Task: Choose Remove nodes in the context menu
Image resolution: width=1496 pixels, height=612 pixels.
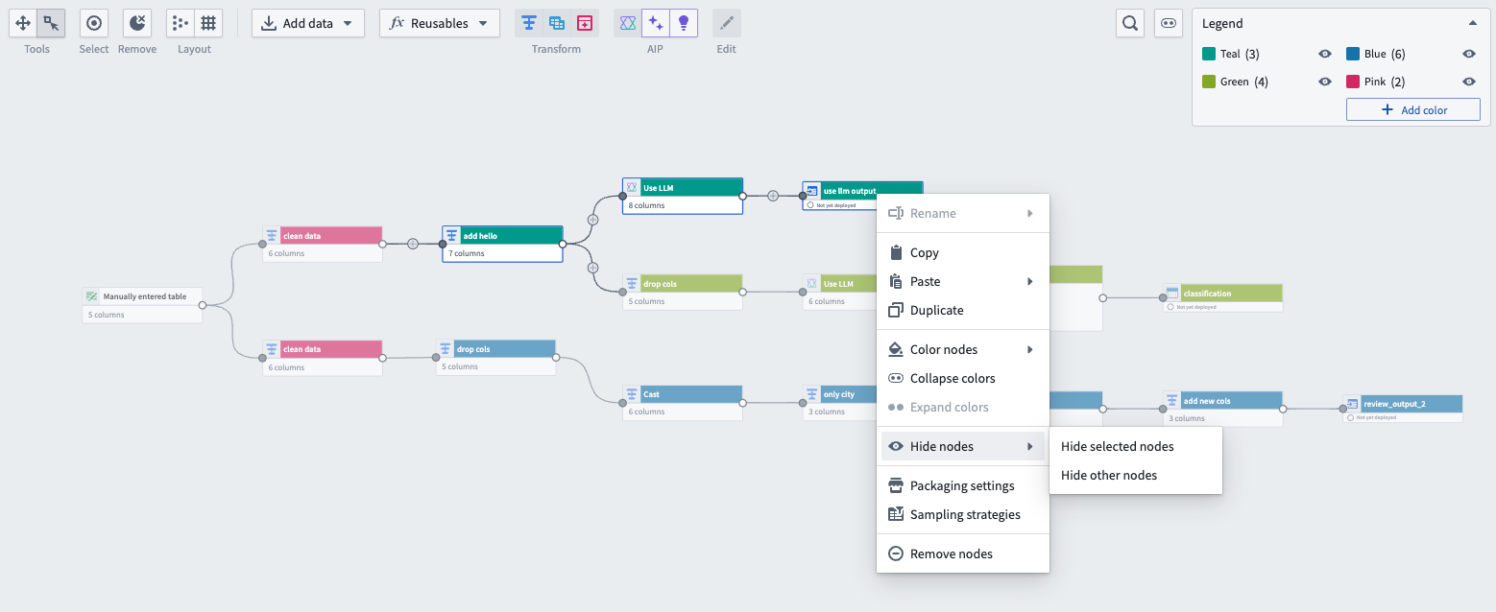Action: coord(963,553)
